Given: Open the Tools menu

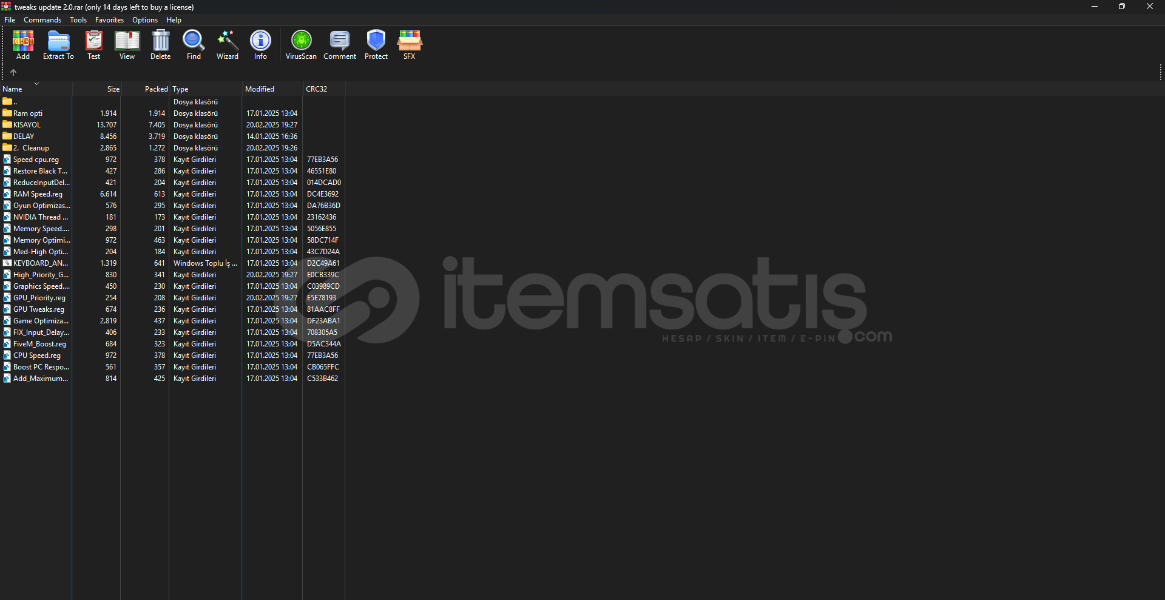Looking at the screenshot, I should (x=78, y=20).
